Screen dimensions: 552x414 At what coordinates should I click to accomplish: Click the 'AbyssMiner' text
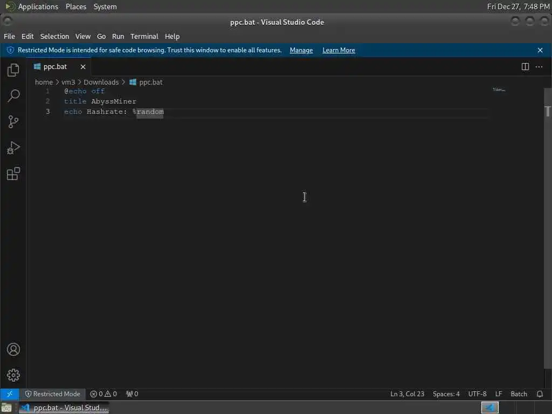click(x=114, y=101)
